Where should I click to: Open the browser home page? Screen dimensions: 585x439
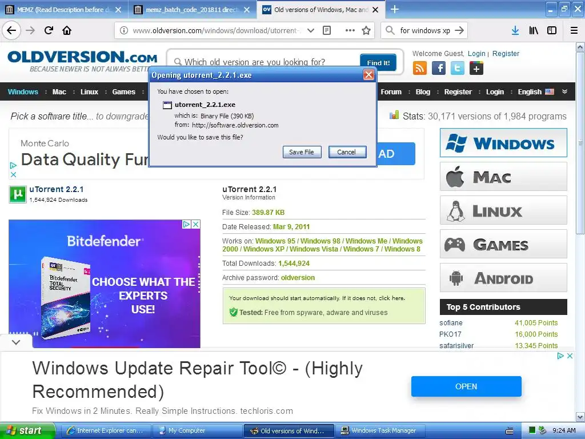(67, 30)
